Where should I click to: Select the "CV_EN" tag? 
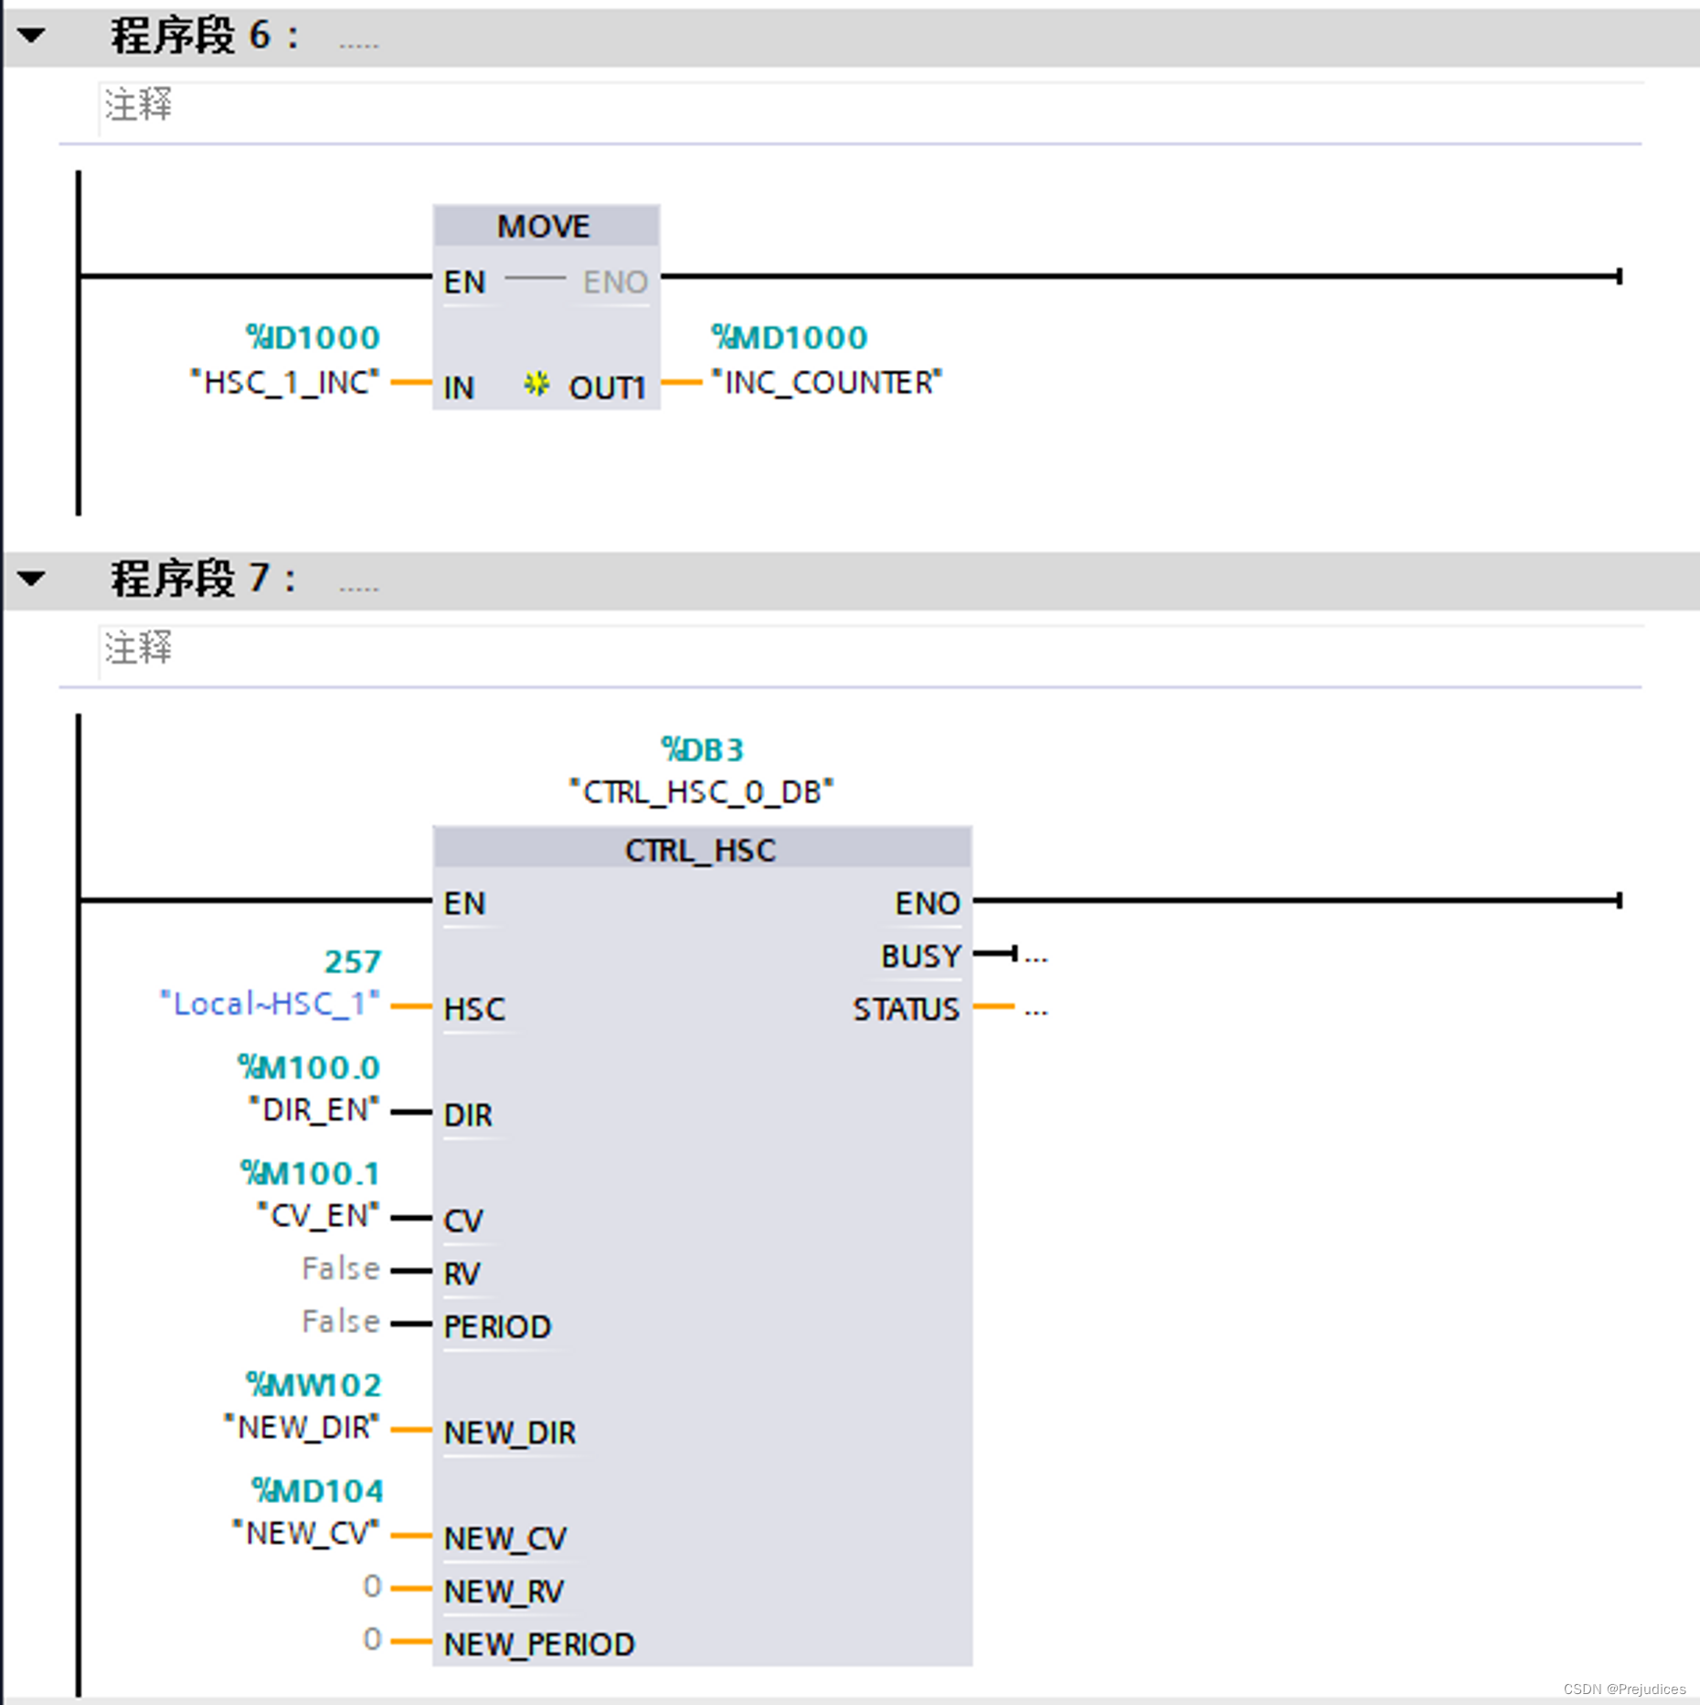coord(318,1216)
